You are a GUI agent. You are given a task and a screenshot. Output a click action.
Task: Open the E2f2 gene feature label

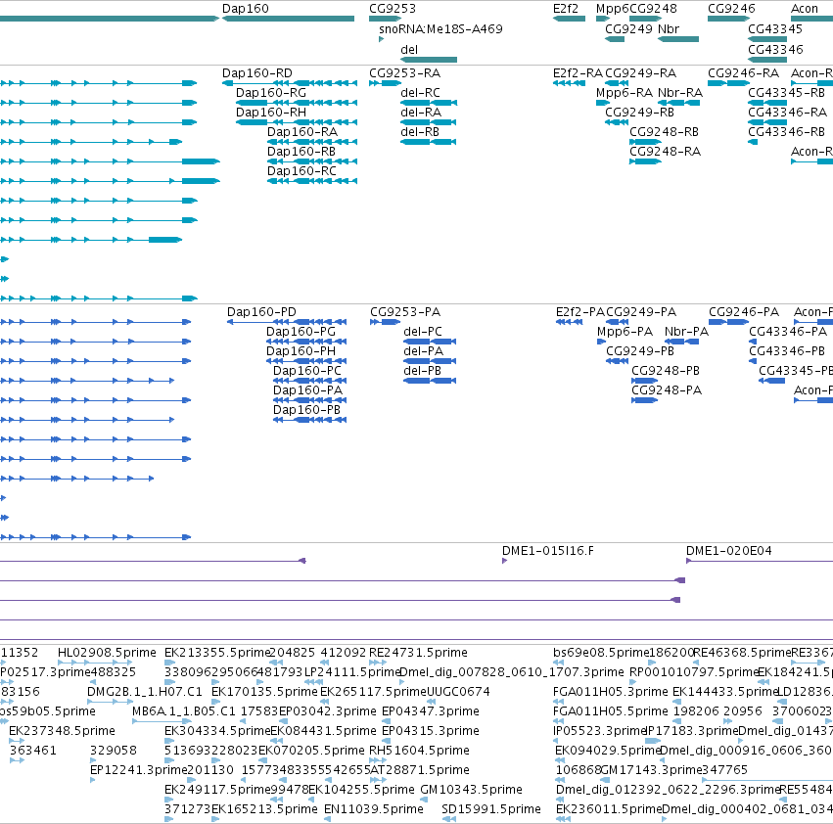(x=565, y=9)
